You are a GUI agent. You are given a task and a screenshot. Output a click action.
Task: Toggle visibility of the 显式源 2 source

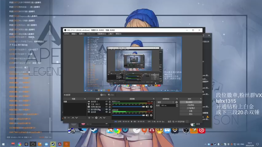coord(106,102)
